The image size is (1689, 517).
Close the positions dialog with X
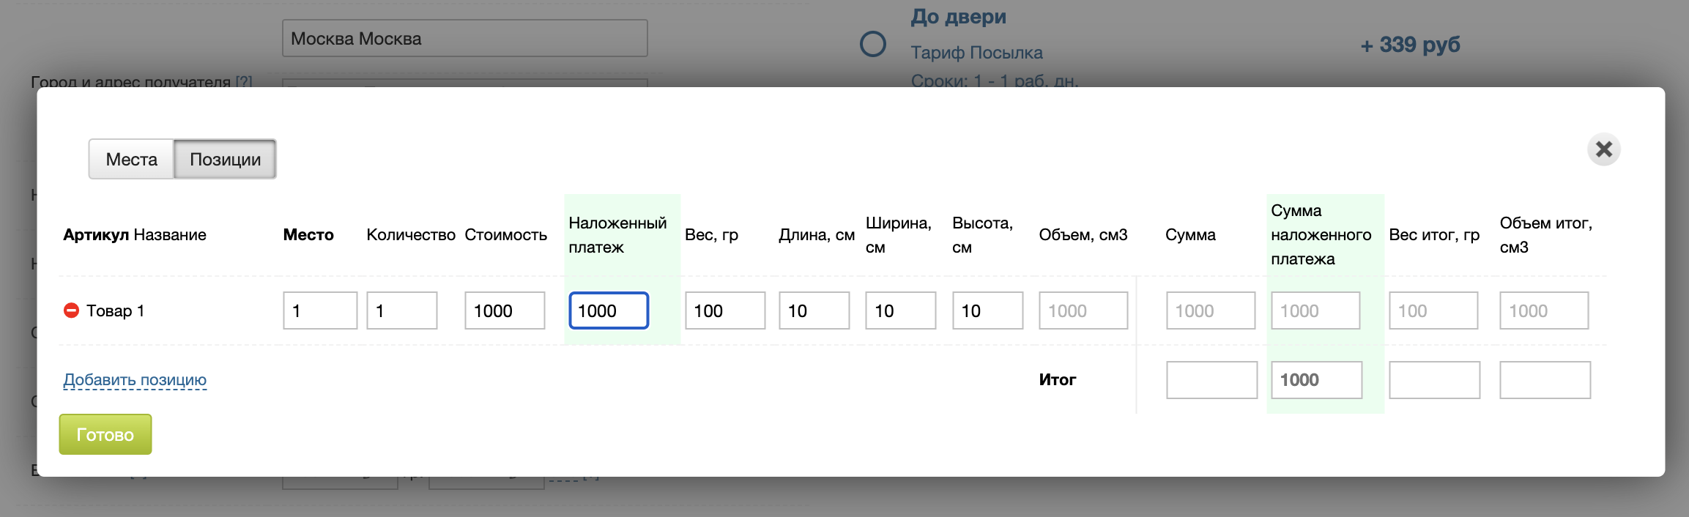(1603, 149)
